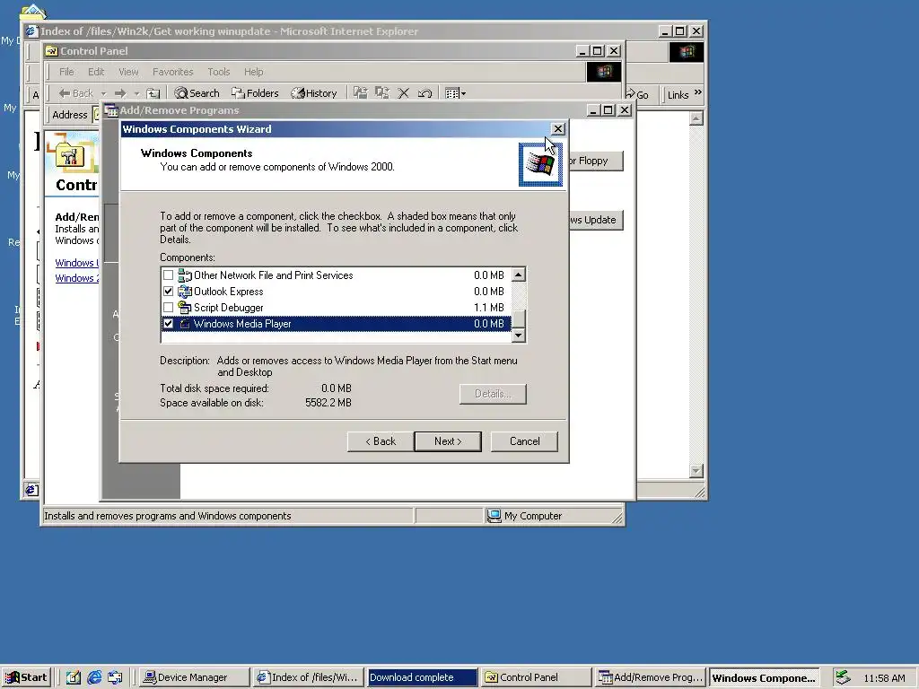Click the Next button in wizard
The width and height of the screenshot is (919, 689).
click(448, 441)
